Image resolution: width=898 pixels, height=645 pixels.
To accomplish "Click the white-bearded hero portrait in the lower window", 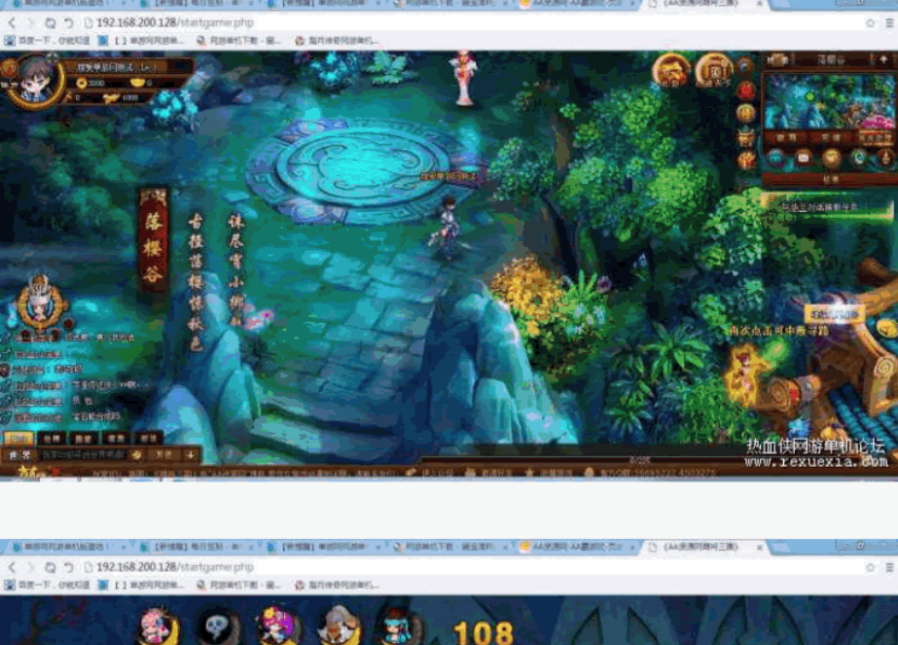I will pos(339,627).
